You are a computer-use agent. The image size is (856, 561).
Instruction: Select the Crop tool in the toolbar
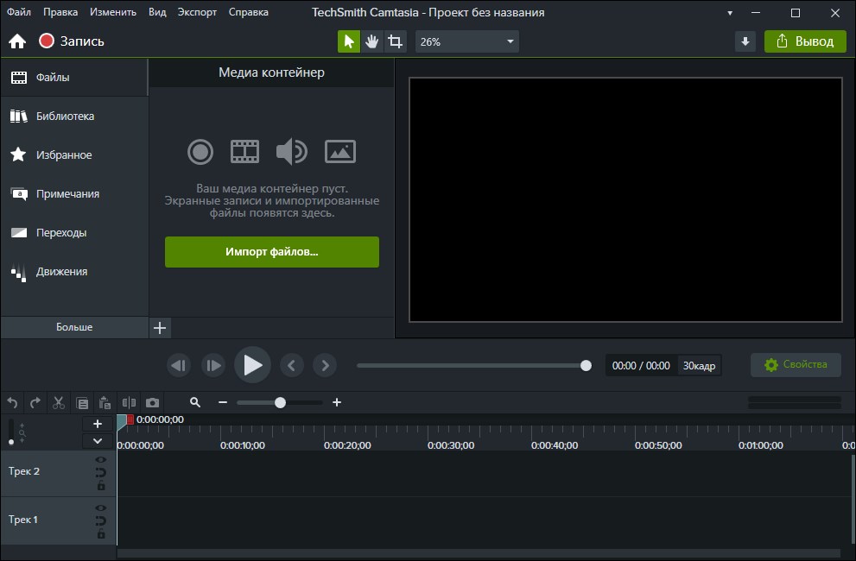(x=395, y=41)
